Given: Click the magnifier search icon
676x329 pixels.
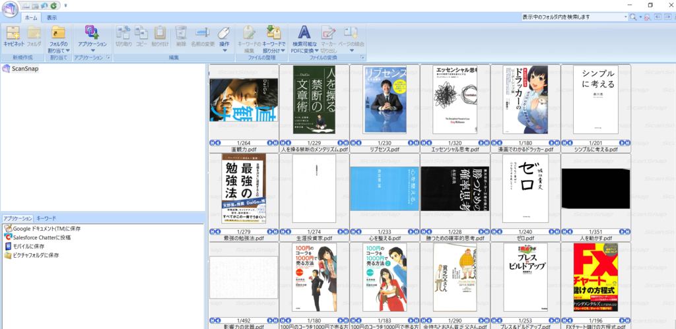Looking at the screenshot, I should tap(633, 17).
